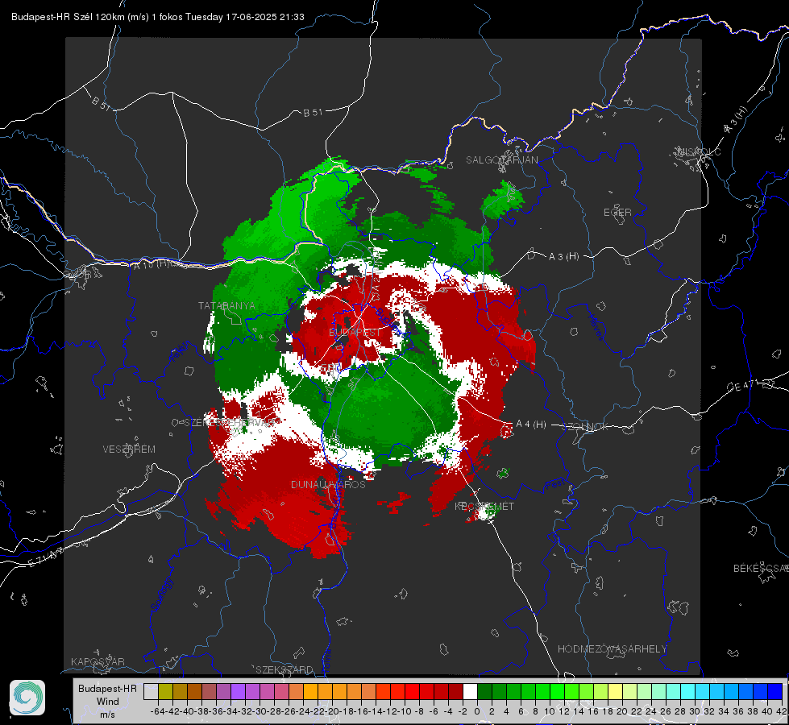Viewport: 789px width, 725px height.
Task: Click the deep blue swatch between 40 and 42
Action: 775,691
